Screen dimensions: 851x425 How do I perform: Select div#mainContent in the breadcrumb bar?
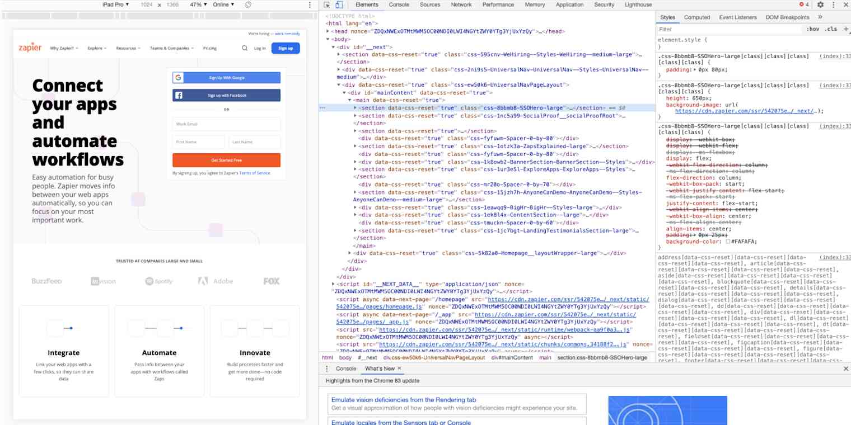pyautogui.click(x=512, y=357)
